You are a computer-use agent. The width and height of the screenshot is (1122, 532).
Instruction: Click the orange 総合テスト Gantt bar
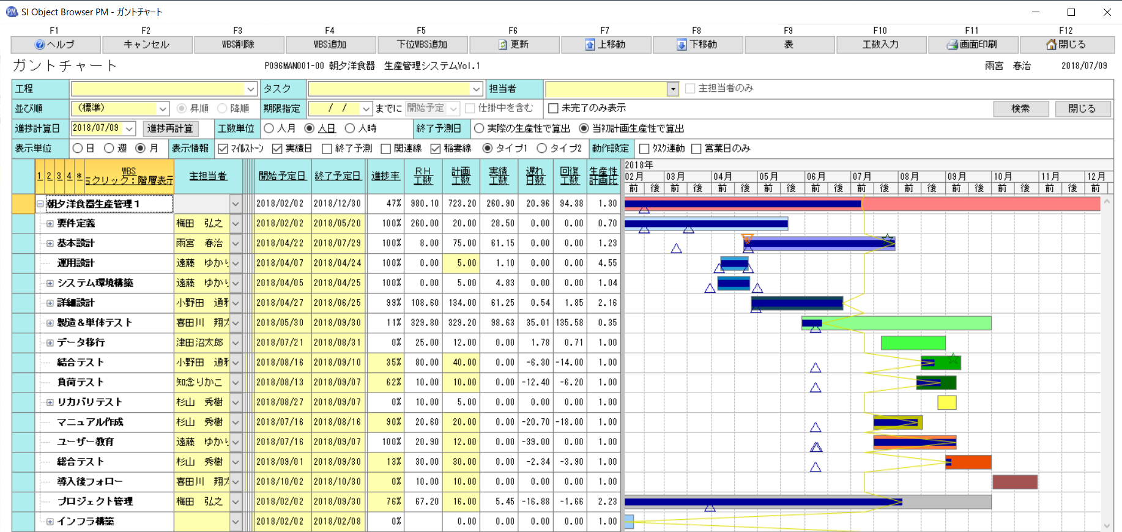(968, 462)
